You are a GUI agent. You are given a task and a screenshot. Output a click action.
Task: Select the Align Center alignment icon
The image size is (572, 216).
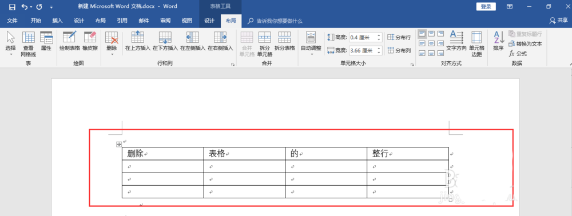pyautogui.click(x=431, y=43)
